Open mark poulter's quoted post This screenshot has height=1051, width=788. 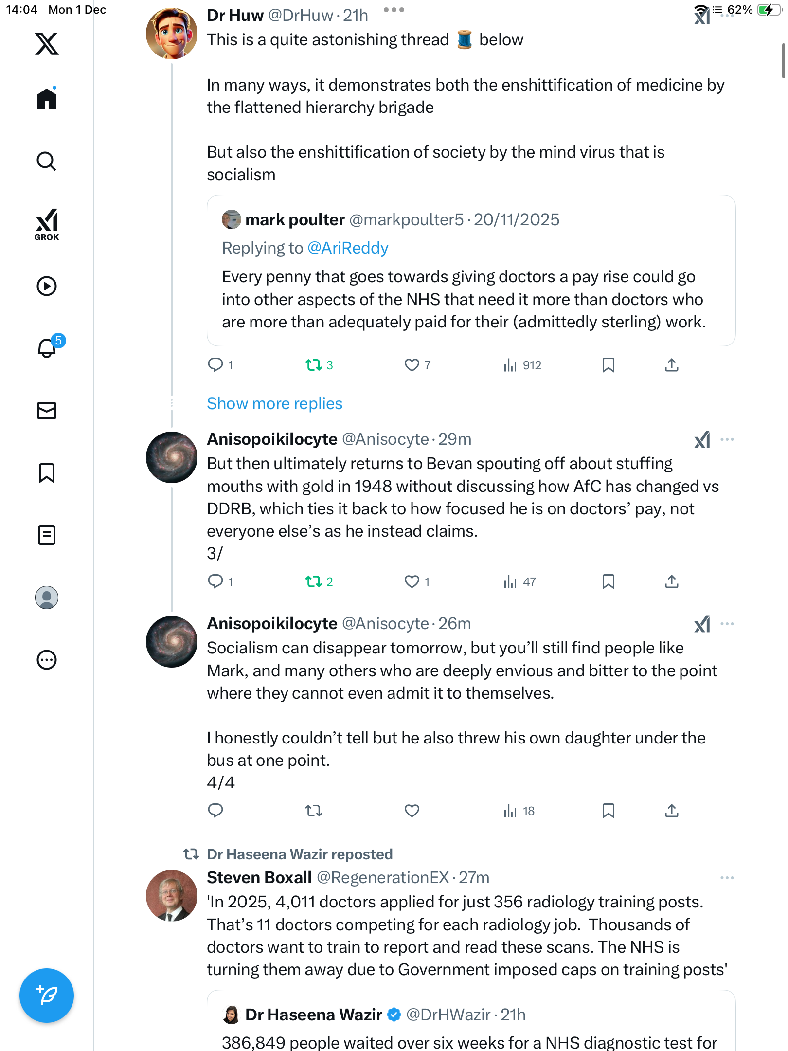click(x=470, y=299)
